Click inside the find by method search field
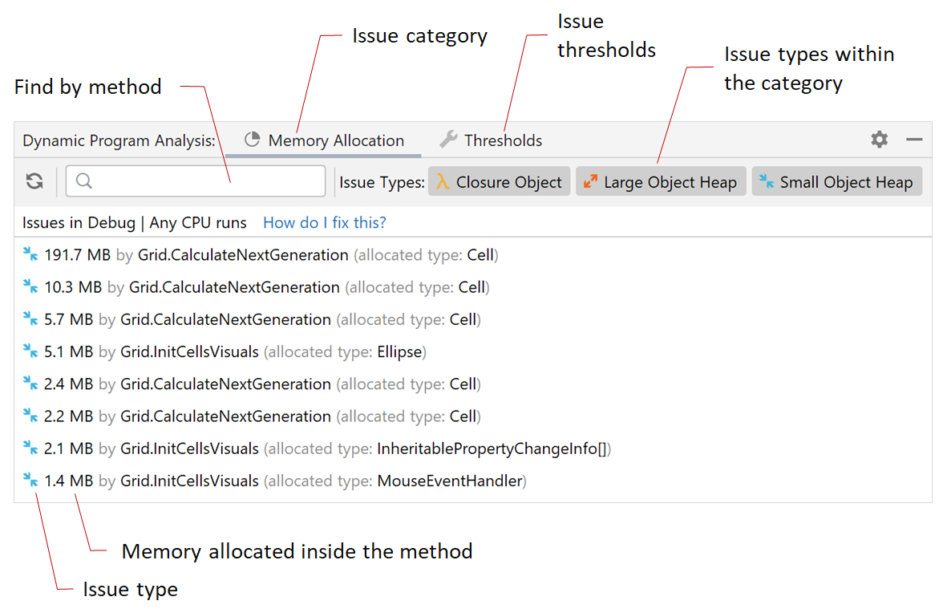Viewport: 947px width, 613px height. pos(196,181)
